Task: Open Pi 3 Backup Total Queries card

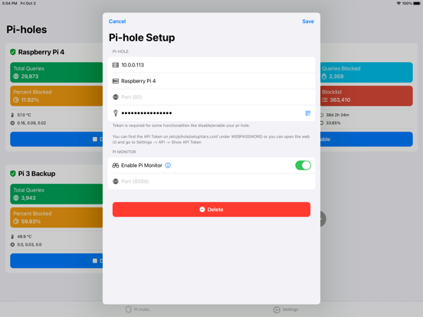Action: (x=57, y=194)
